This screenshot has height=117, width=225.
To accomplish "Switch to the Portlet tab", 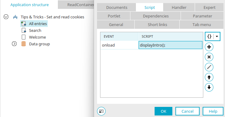I will click(x=114, y=16).
